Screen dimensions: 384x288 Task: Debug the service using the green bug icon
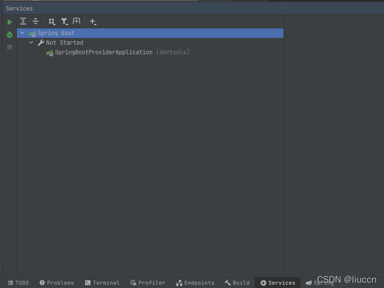tap(10, 35)
